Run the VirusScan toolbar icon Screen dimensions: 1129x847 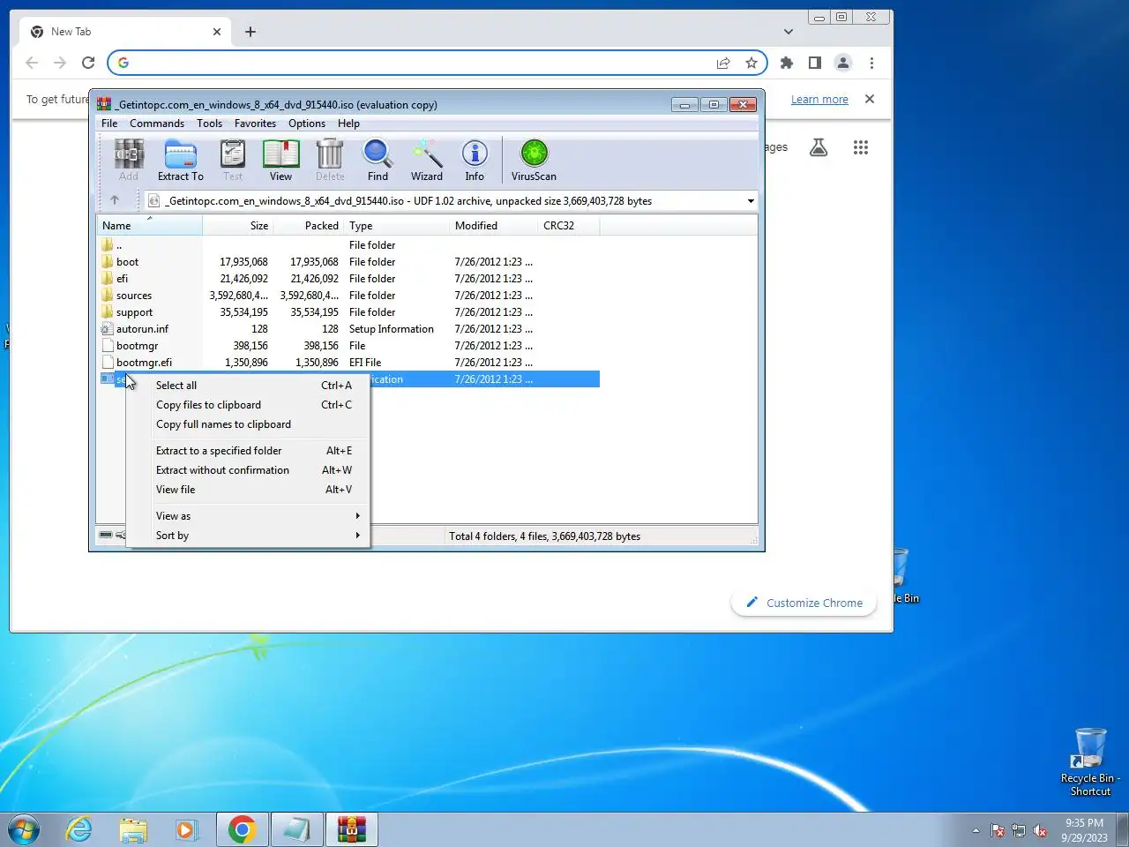tap(534, 161)
